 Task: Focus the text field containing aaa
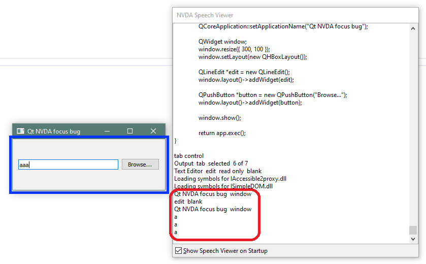point(68,164)
